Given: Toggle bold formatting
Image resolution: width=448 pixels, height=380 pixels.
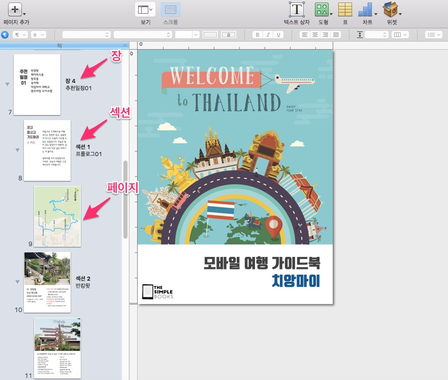Looking at the screenshot, I should 258,34.
